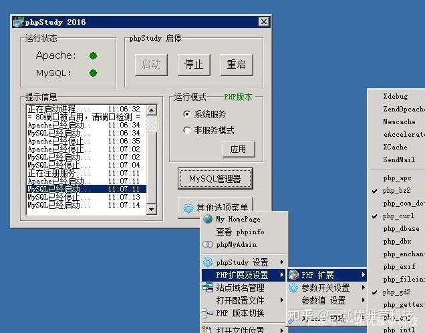Click the green PHP版本 link
425x333 pixels.
[x=238, y=97]
